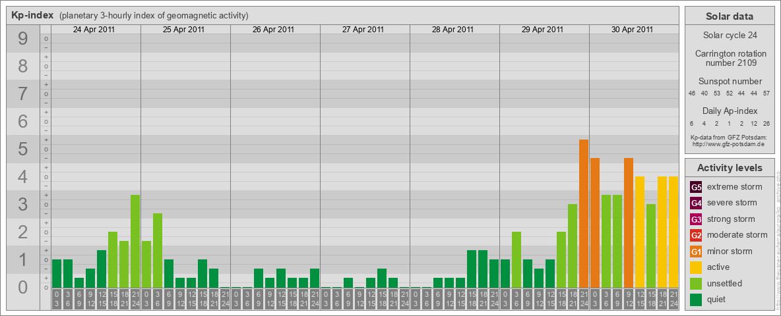
Task: Select the yellow active legend swatch
Action: (x=696, y=267)
